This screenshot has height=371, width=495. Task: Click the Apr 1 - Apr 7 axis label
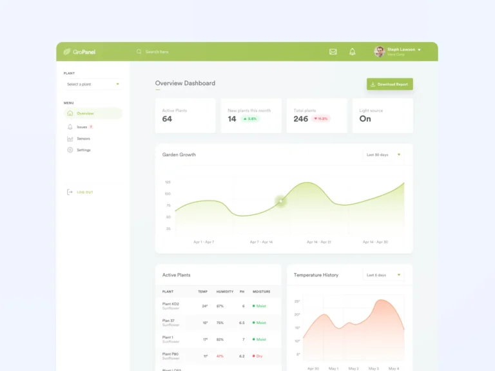(x=204, y=242)
